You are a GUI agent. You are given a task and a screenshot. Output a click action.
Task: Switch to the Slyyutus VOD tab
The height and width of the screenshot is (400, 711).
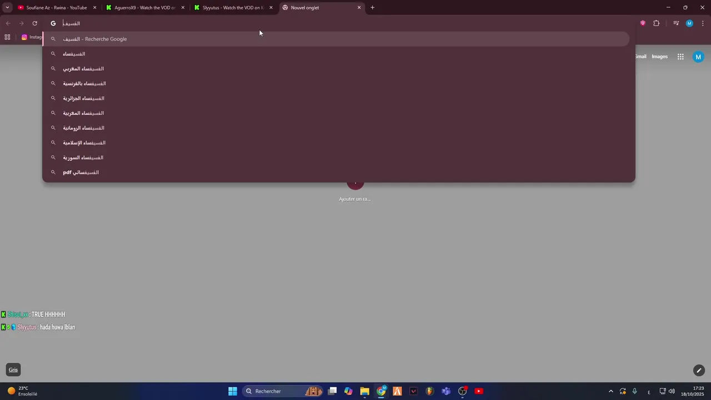click(234, 8)
